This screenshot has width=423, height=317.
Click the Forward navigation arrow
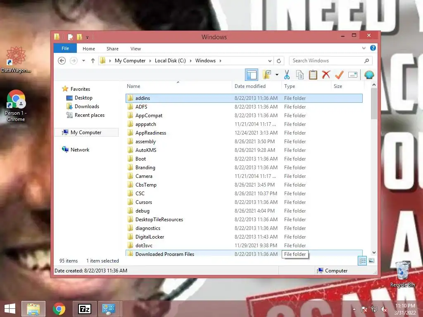[x=74, y=61]
